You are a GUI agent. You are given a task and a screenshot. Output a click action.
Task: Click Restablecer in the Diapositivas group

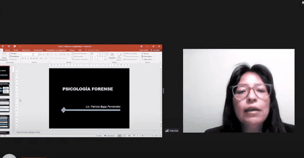click(x=14, y=56)
